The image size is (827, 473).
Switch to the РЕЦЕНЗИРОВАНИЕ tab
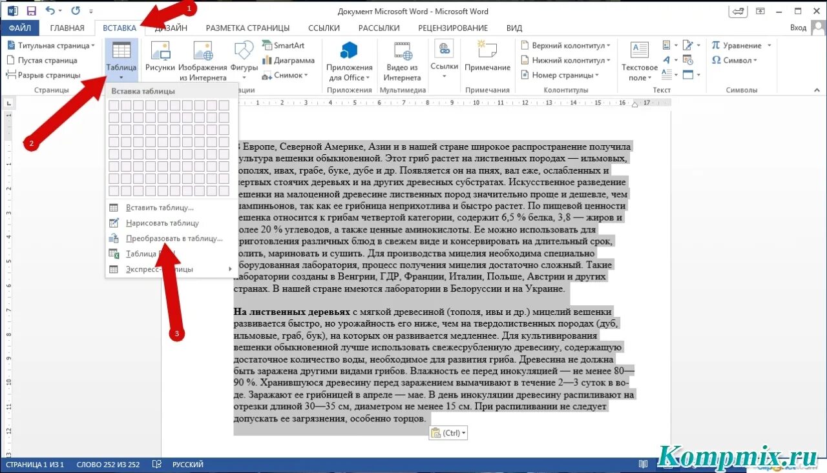(453, 28)
